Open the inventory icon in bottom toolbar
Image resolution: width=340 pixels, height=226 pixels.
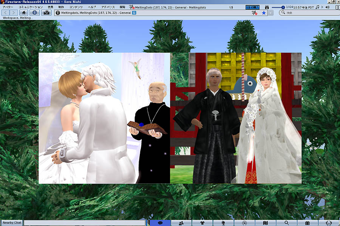[x=308, y=223]
